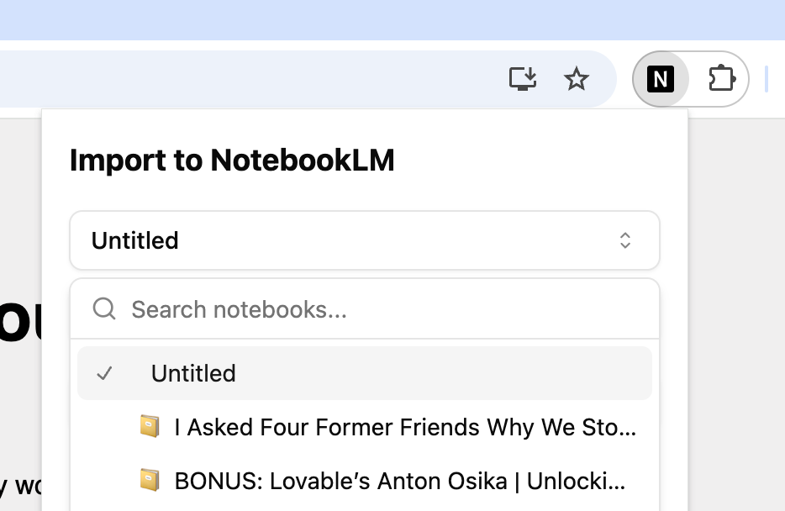Click the notebook emoji beside 'BONUS: Lovable's Anton Osika'

pyautogui.click(x=150, y=480)
